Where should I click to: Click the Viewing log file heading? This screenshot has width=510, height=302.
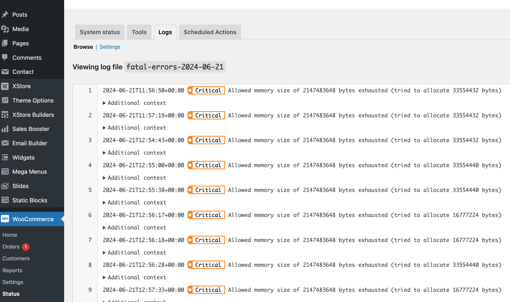point(98,67)
